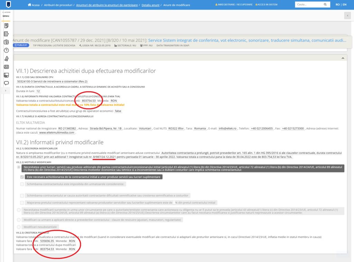Open the document page icon in sidebar
354x262 pixels.
[x=6, y=26]
